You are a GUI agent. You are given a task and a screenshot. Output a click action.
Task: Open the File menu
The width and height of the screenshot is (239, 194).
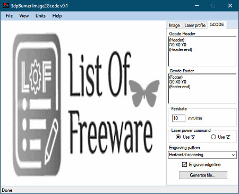[x=9, y=16]
